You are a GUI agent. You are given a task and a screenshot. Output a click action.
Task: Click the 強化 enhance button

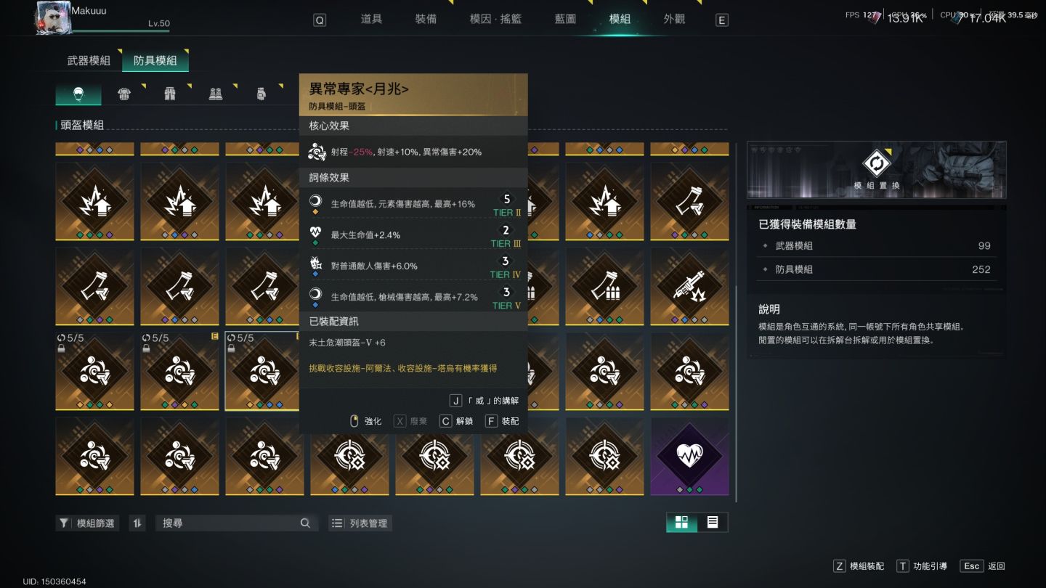[365, 421]
